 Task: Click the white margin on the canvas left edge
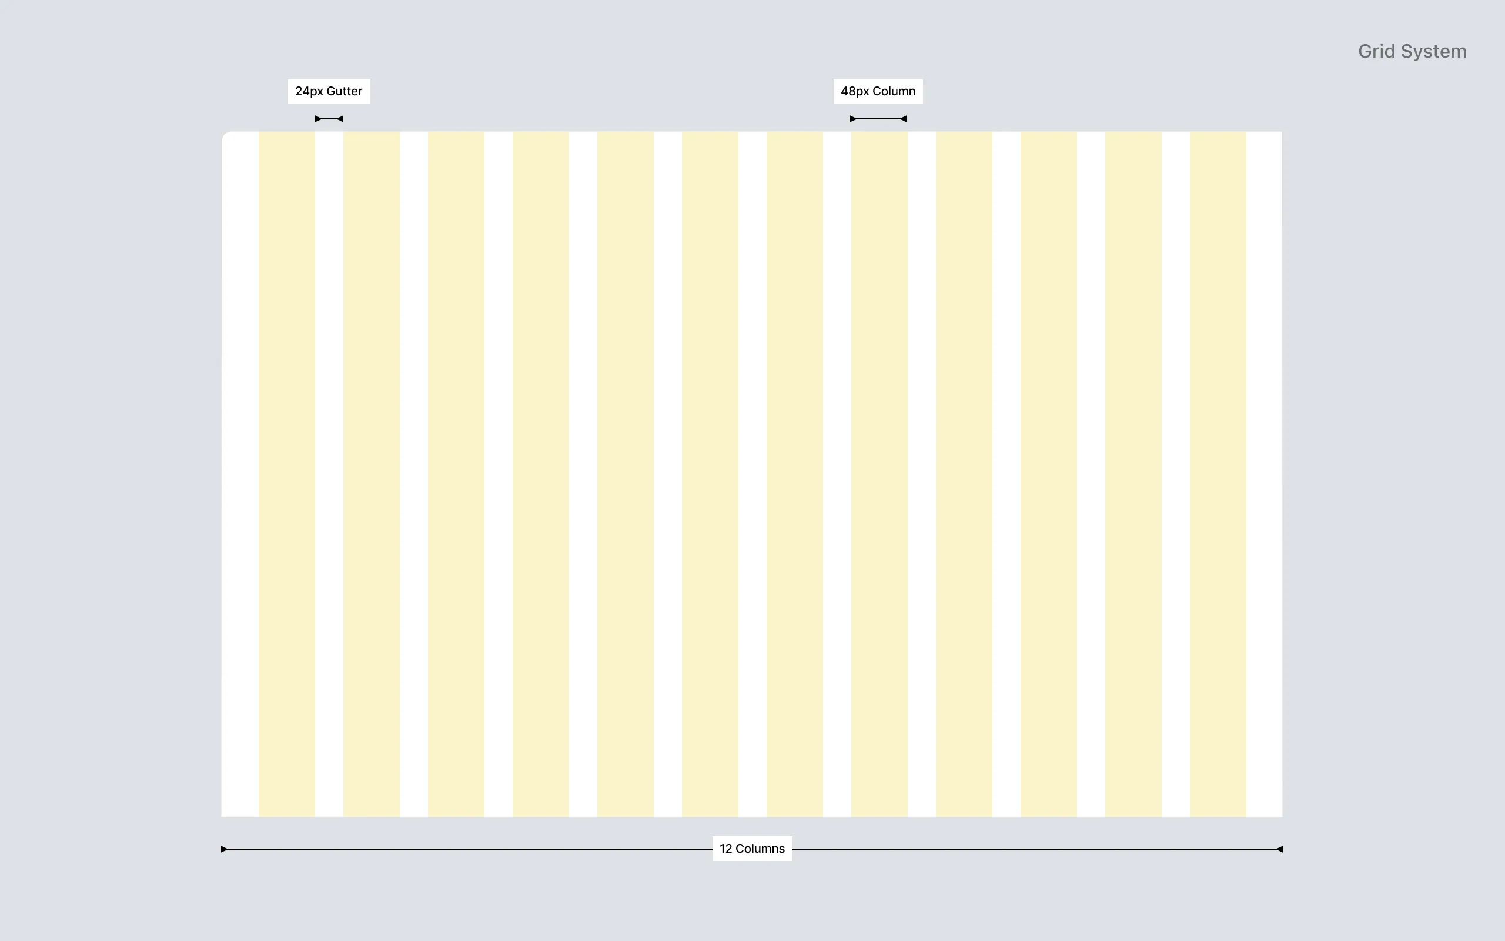241,473
